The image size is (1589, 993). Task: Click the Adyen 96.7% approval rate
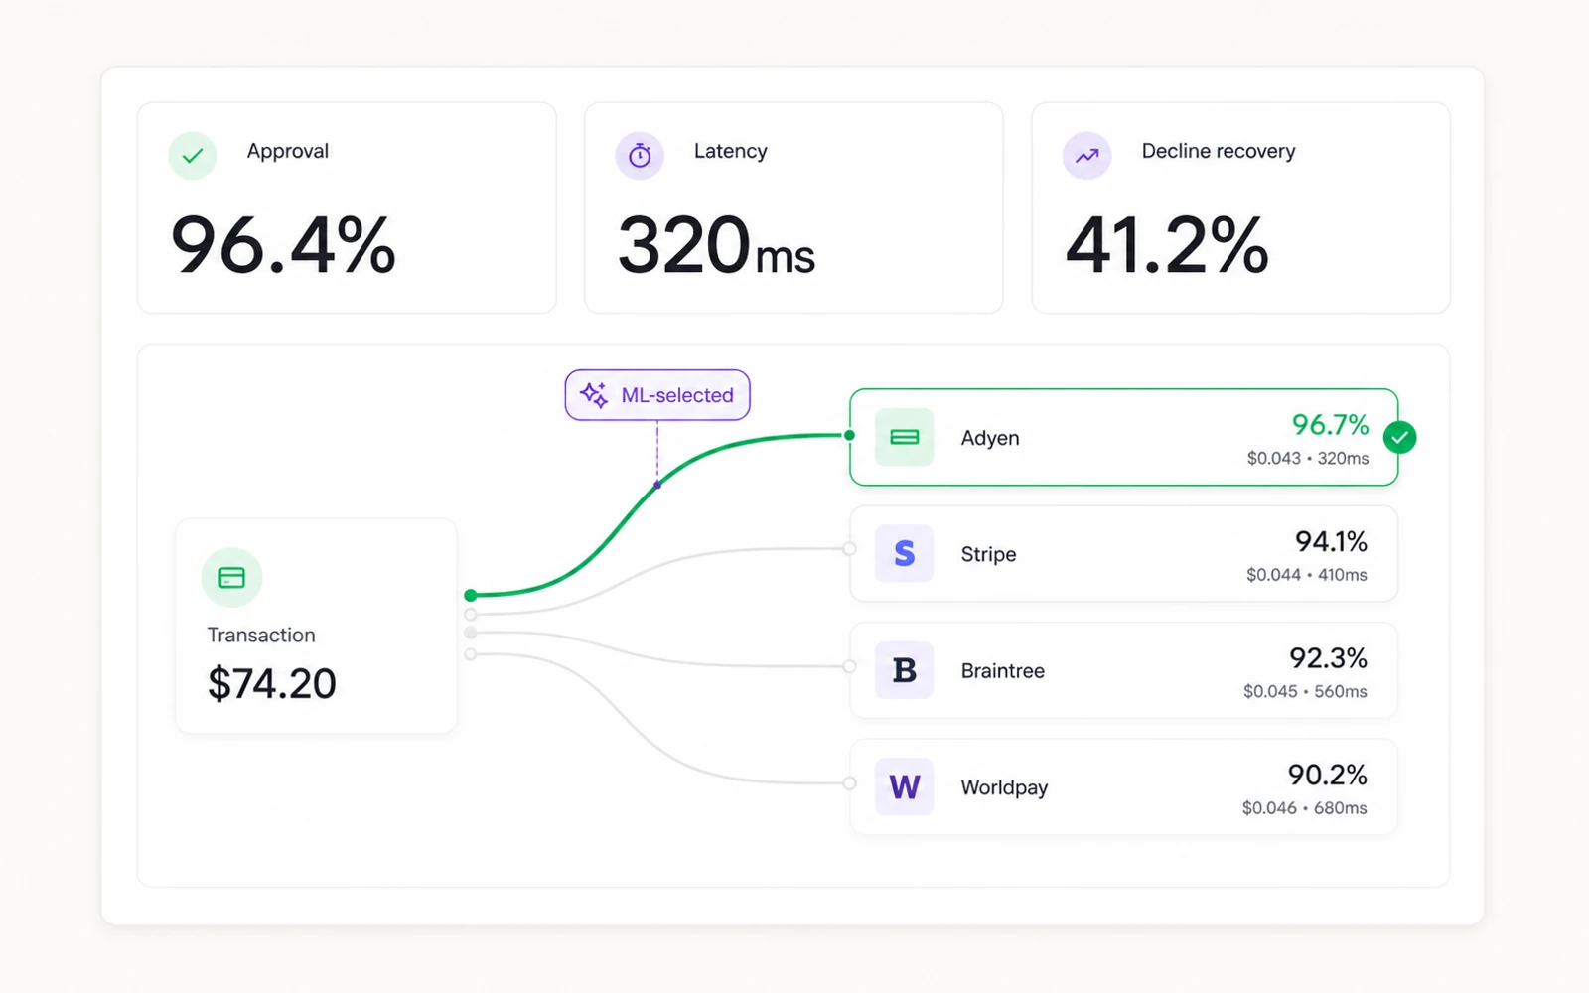pyautogui.click(x=1330, y=425)
